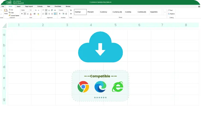The width and height of the screenshot is (201, 116).
Task: Click the Paste icon in Clipboard group
Action: [x=6, y=11]
